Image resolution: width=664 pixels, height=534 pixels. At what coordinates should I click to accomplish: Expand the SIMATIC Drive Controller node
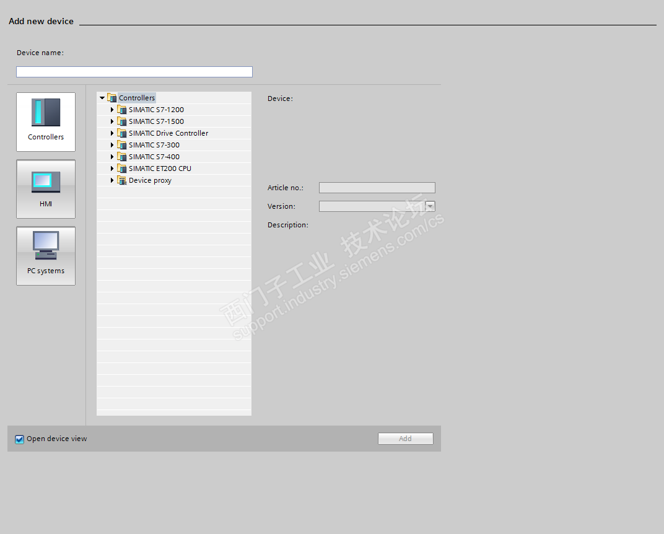(x=112, y=133)
